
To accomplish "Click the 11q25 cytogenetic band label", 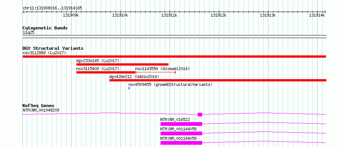I will [x=28, y=33].
